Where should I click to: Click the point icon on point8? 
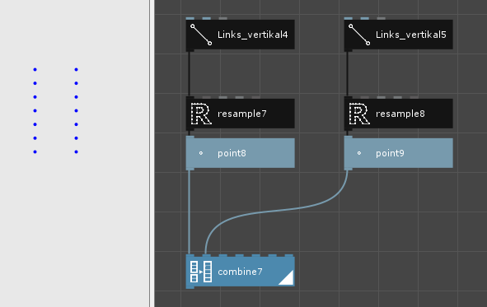[x=201, y=153]
